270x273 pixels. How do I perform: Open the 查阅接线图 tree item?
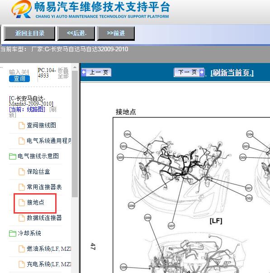41,125
